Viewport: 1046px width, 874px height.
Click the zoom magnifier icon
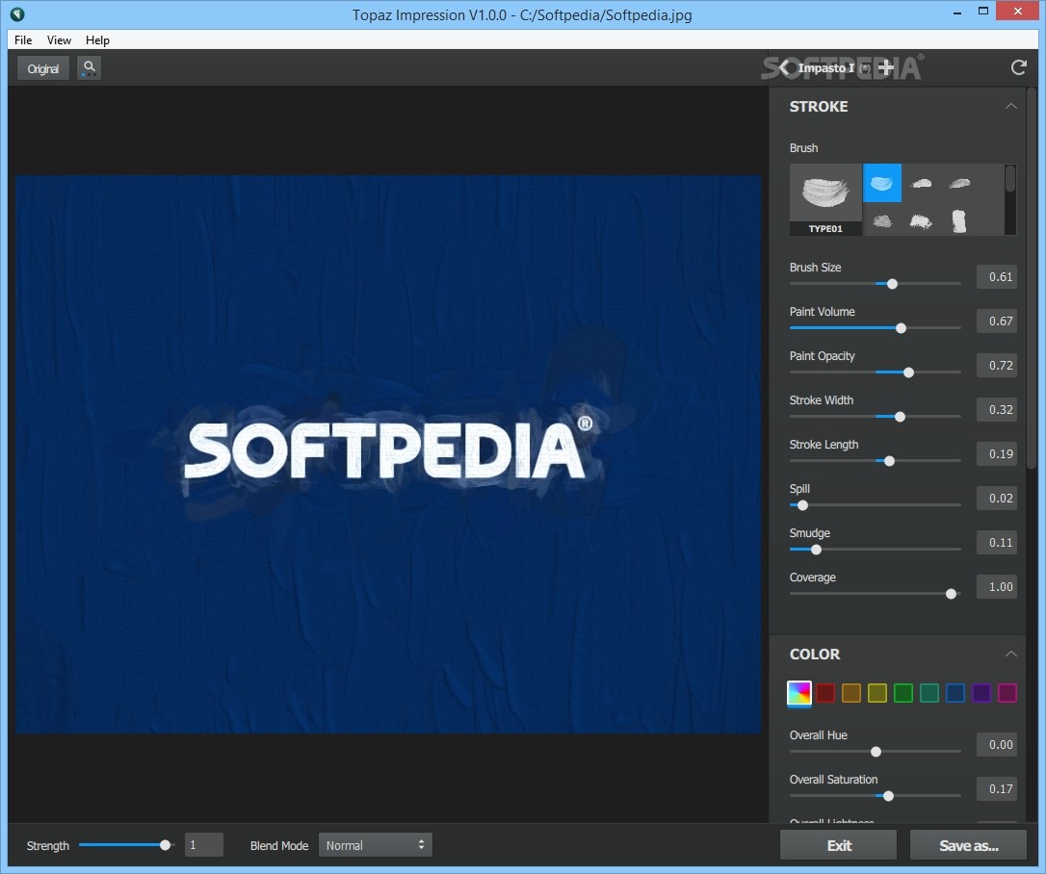point(90,68)
